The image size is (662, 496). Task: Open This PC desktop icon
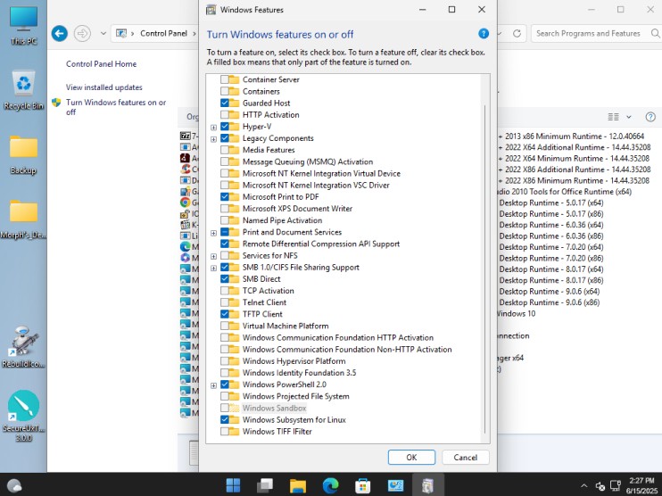pyautogui.click(x=23, y=25)
